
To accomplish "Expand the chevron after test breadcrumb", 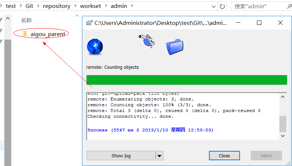I will click(21, 6).
